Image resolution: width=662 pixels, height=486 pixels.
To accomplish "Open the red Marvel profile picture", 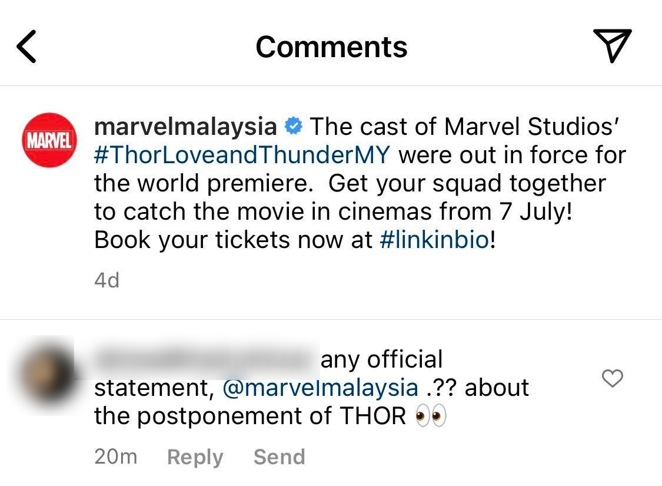I will pos(49,140).
